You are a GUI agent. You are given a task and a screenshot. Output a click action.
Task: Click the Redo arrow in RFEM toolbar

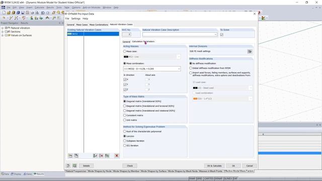[x=47, y=13]
